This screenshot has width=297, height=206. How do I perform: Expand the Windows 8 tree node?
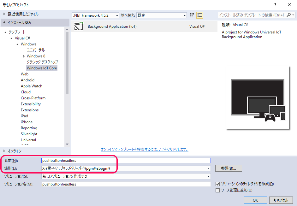tap(24, 56)
